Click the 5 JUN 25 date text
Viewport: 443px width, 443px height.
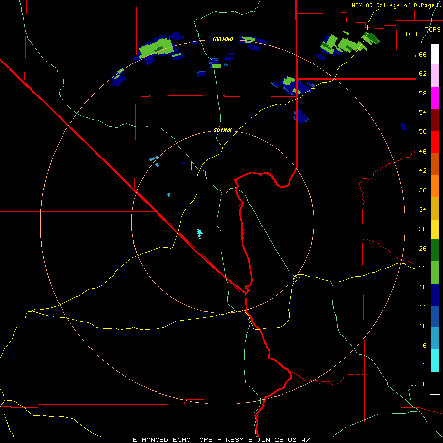(x=266, y=440)
